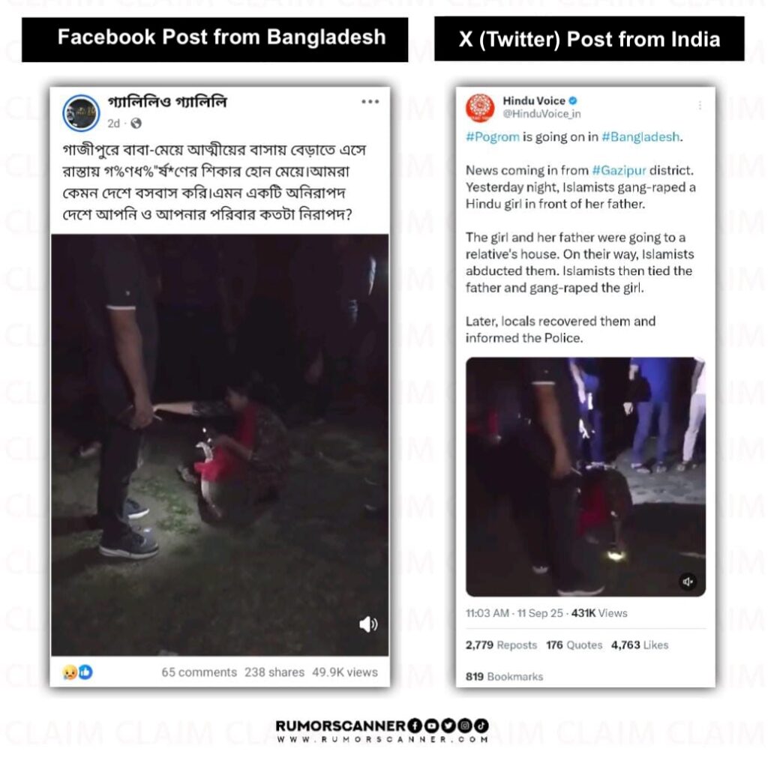Click the globe public-audience icon on Facebook post

pyautogui.click(x=136, y=124)
